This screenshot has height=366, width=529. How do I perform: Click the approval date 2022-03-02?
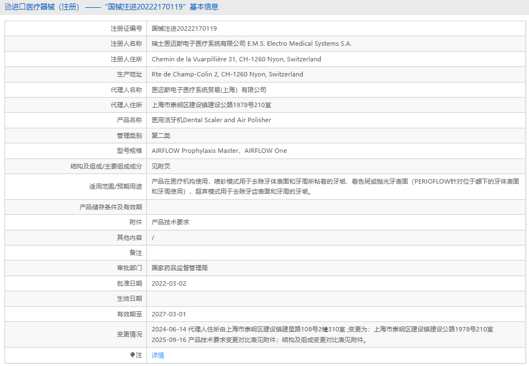169,283
